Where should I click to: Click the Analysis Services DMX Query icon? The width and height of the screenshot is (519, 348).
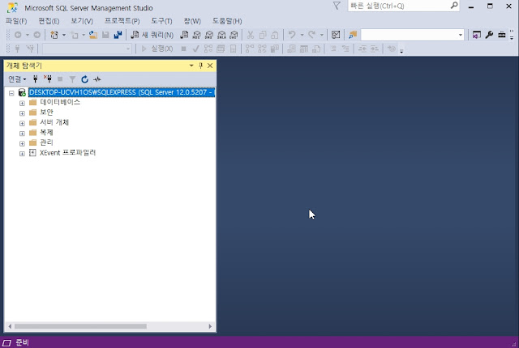click(x=209, y=35)
